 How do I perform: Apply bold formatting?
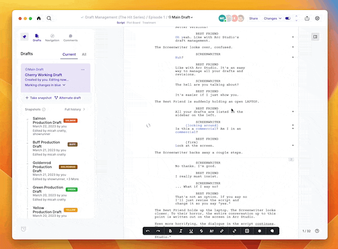(170, 231)
